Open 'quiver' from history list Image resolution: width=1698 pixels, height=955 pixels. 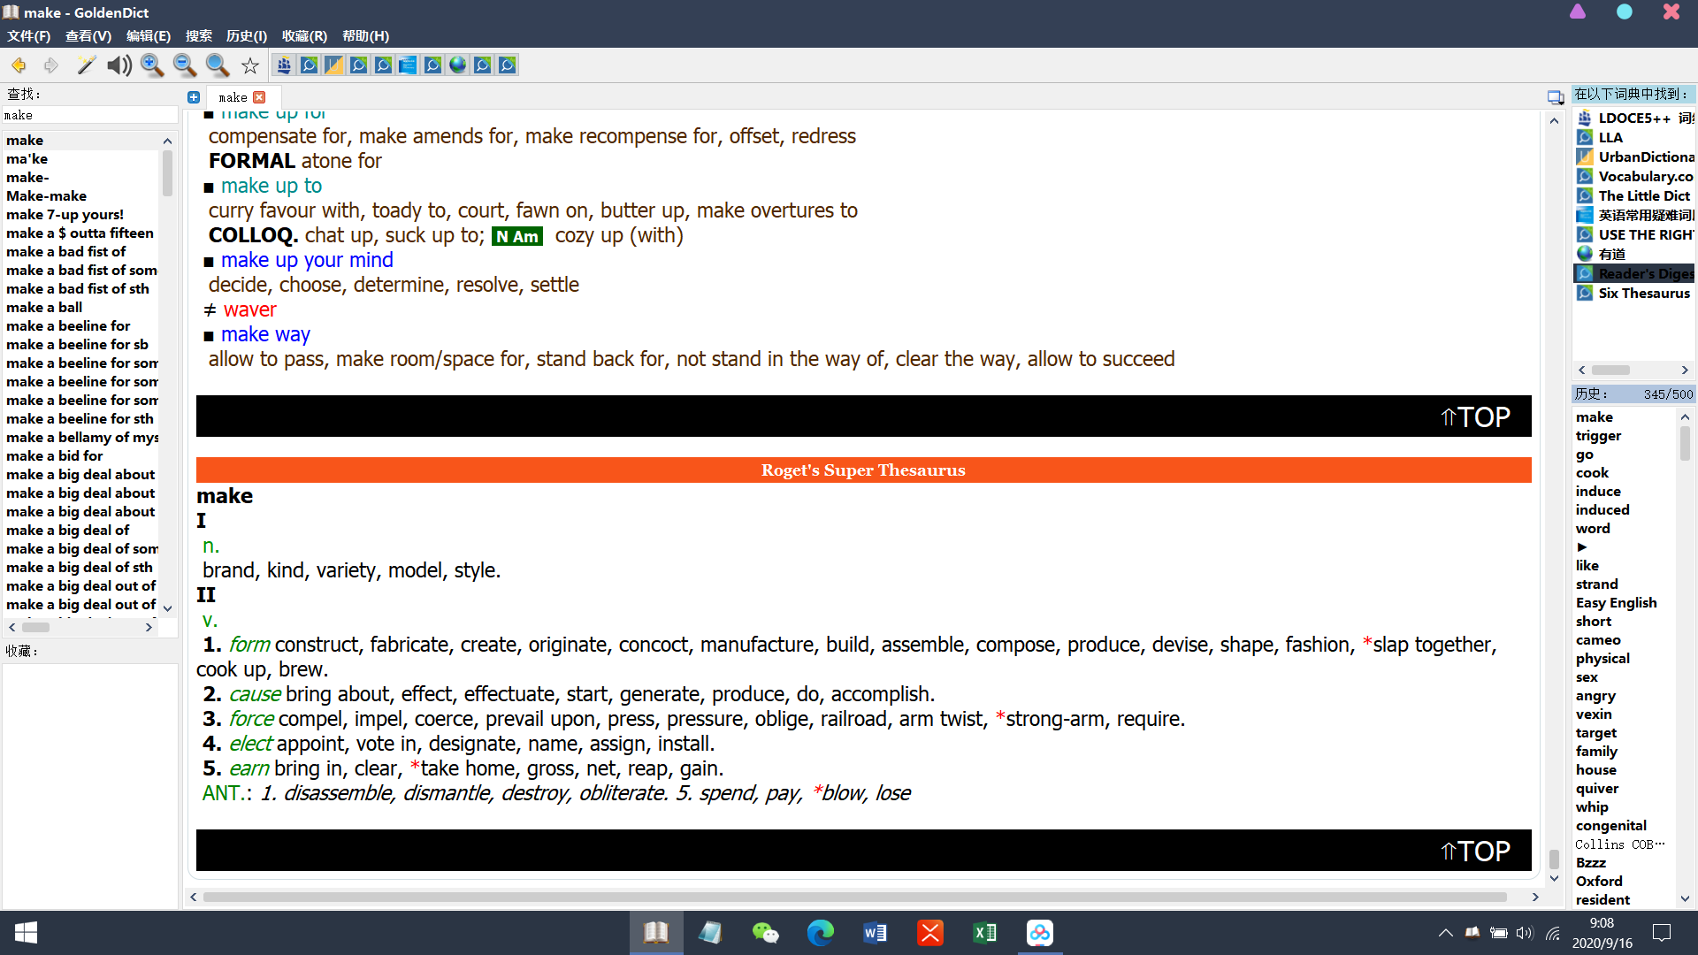[x=1597, y=788]
